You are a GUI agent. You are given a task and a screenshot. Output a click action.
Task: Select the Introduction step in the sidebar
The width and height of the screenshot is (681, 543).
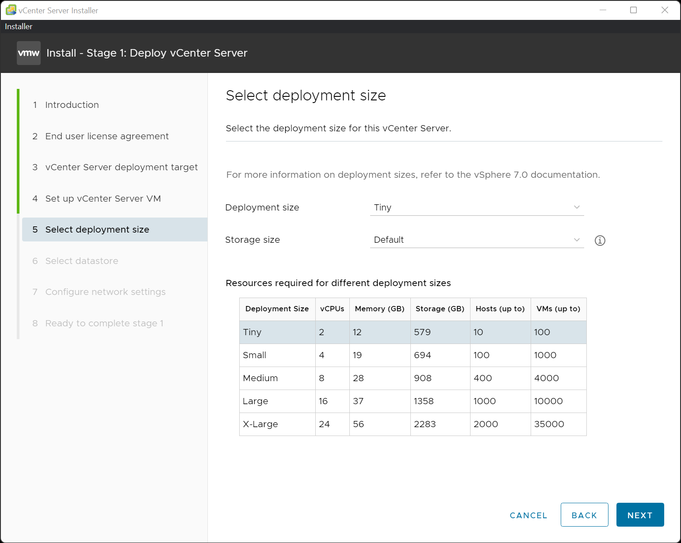tap(72, 105)
